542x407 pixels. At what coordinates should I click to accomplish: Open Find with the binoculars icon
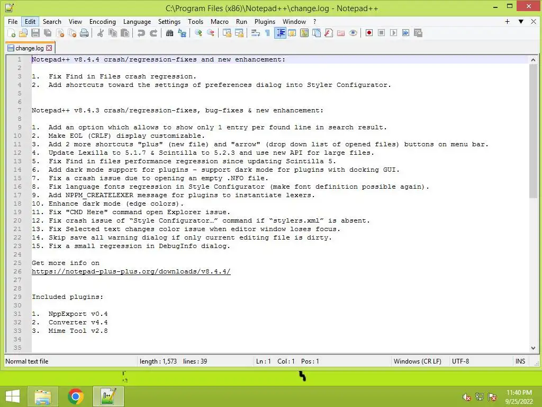[169, 33]
